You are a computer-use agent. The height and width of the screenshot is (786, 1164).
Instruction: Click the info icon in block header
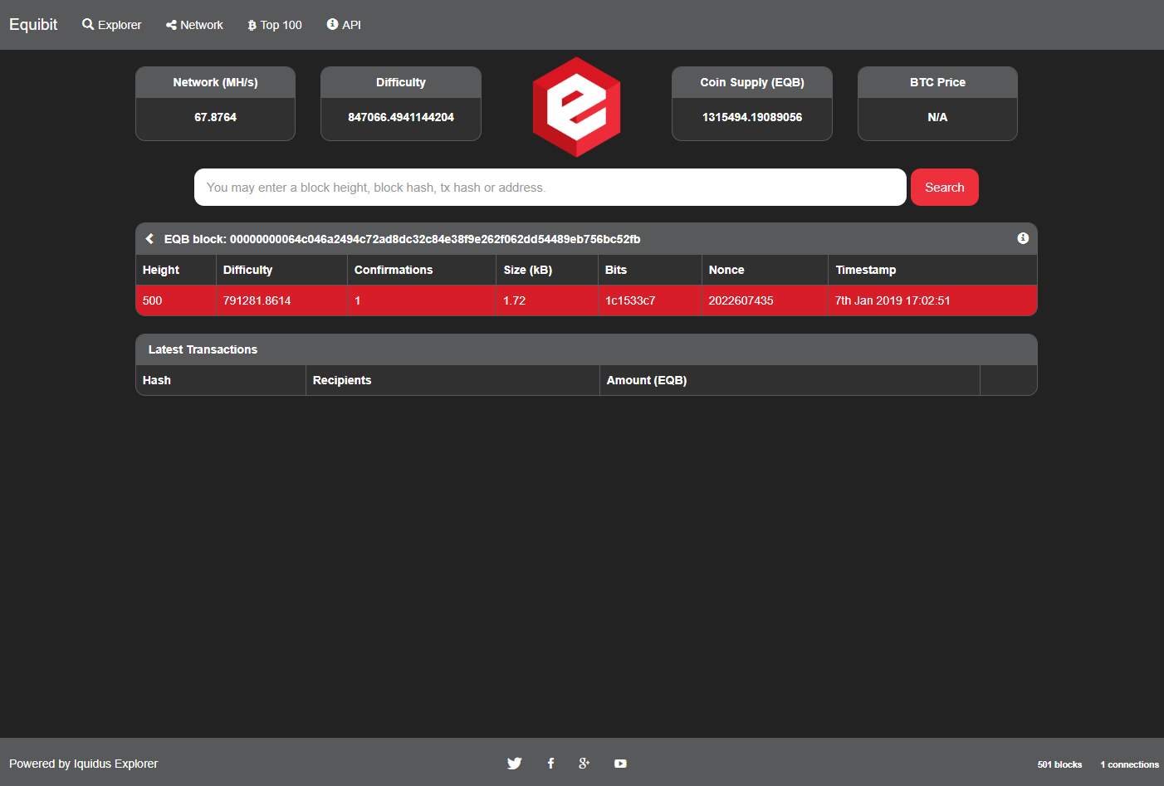(1023, 238)
